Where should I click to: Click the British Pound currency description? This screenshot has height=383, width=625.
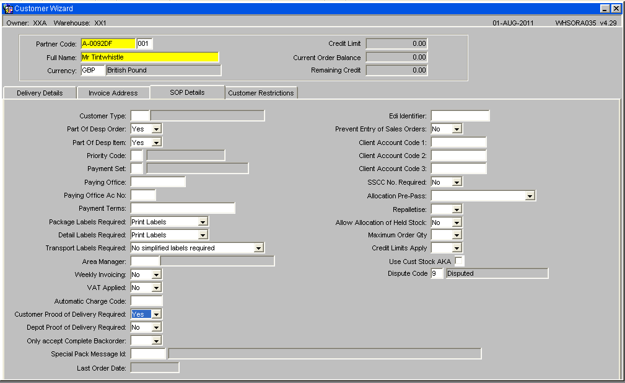tap(164, 70)
